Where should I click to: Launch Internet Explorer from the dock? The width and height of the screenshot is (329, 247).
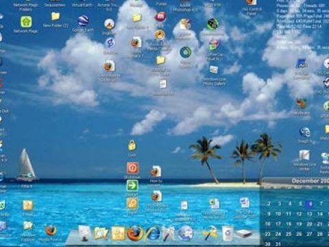pos(152,233)
